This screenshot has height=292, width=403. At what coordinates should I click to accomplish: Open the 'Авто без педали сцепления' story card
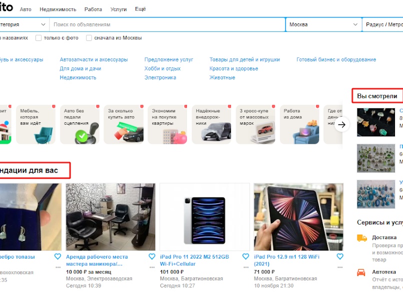(x=79, y=124)
